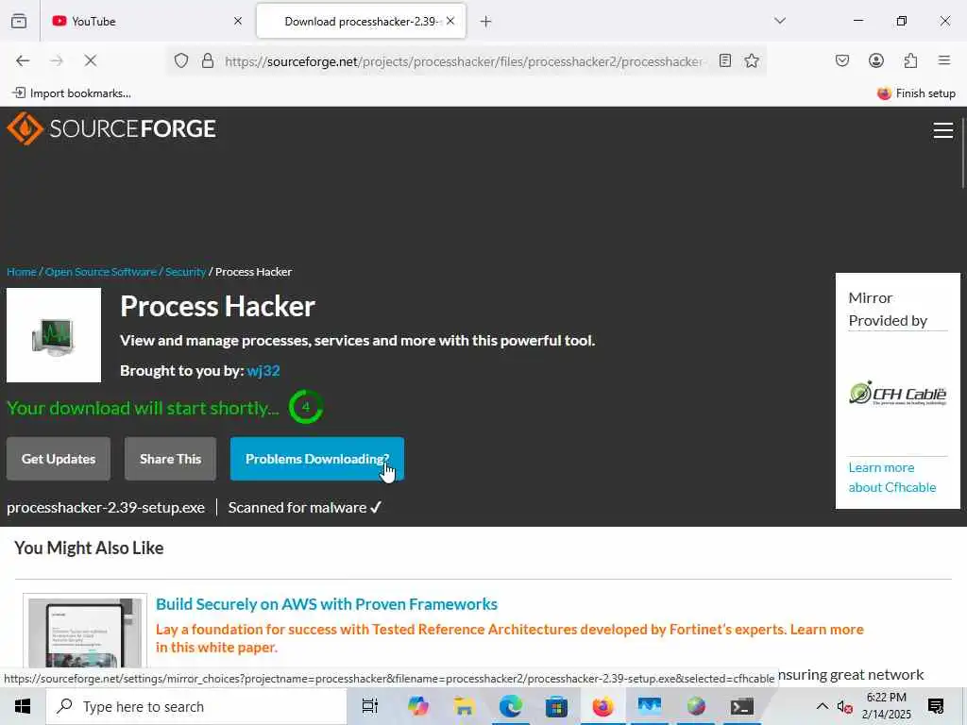The image size is (967, 725).
Task: Click the address bar URL field
Action: pos(463,61)
